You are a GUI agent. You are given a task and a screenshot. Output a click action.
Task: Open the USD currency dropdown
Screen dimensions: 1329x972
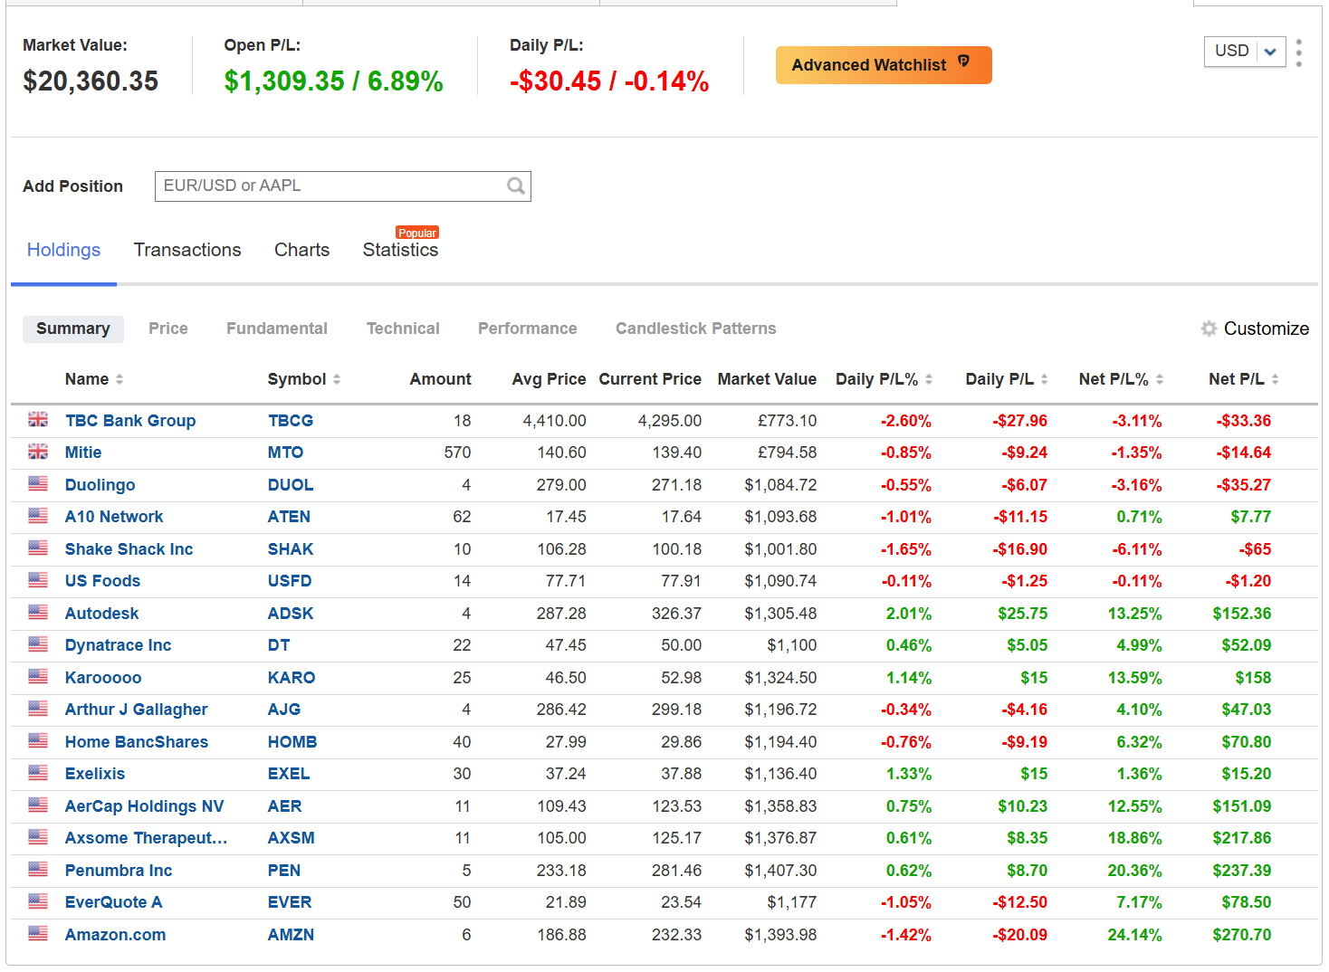1245,52
